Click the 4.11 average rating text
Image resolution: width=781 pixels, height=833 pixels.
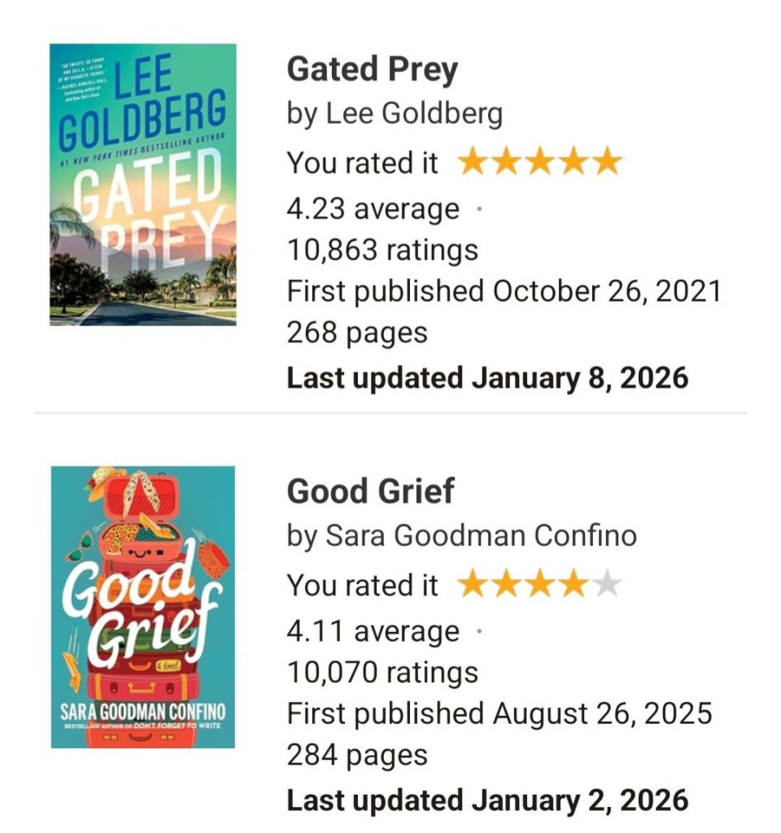(373, 631)
